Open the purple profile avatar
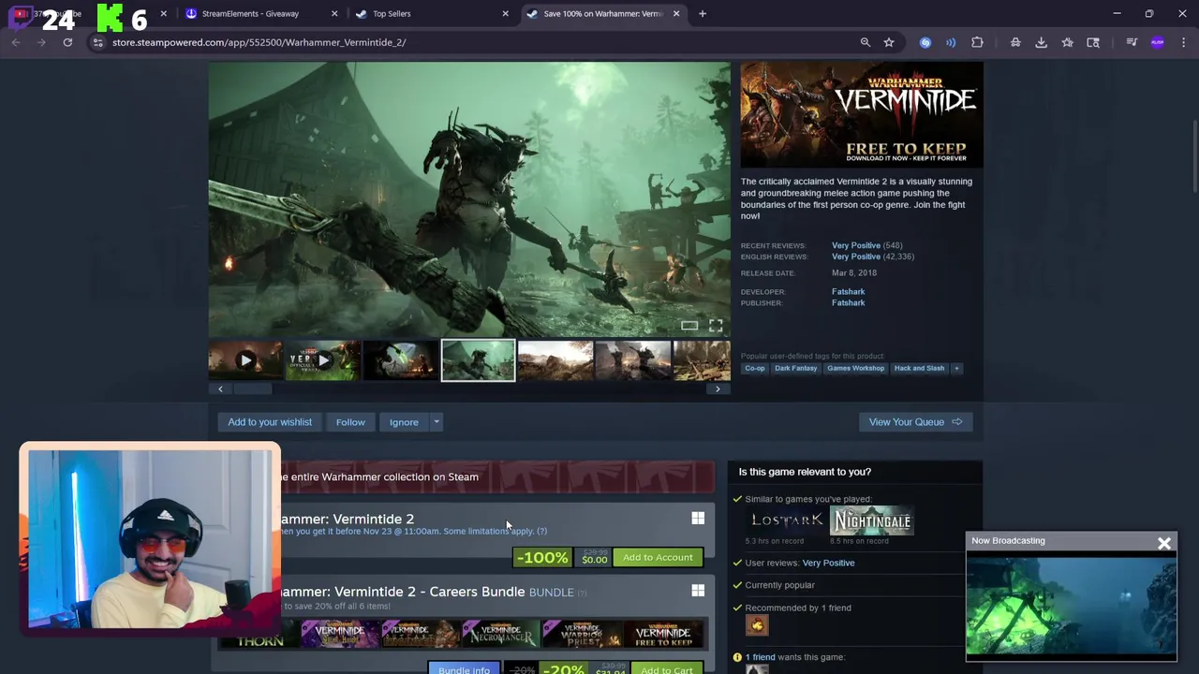1199x674 pixels. [x=1158, y=42]
